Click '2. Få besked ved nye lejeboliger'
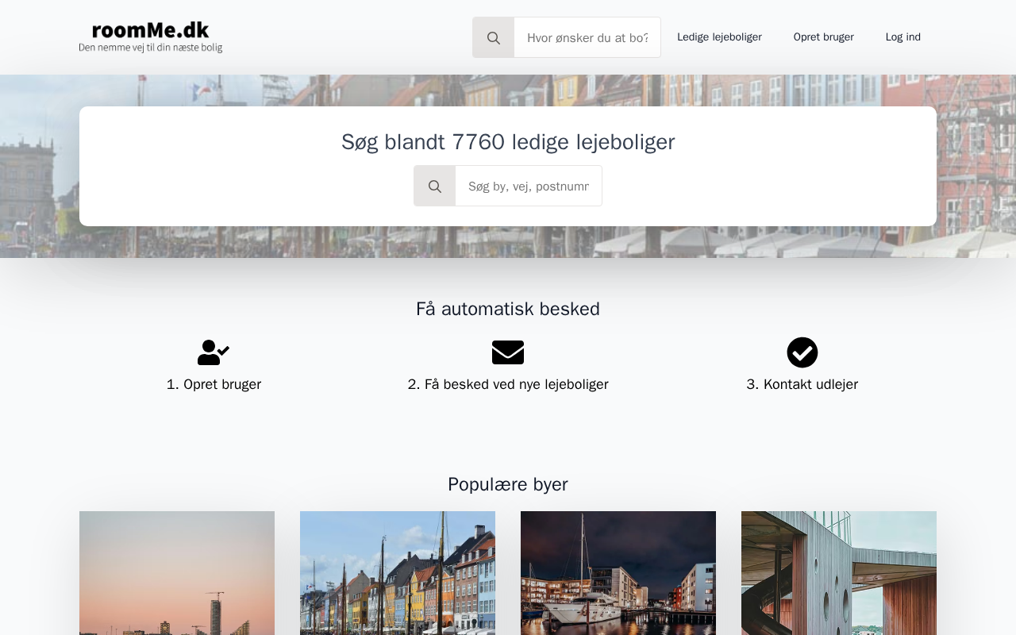Viewport: 1016px width, 635px height. [x=508, y=384]
